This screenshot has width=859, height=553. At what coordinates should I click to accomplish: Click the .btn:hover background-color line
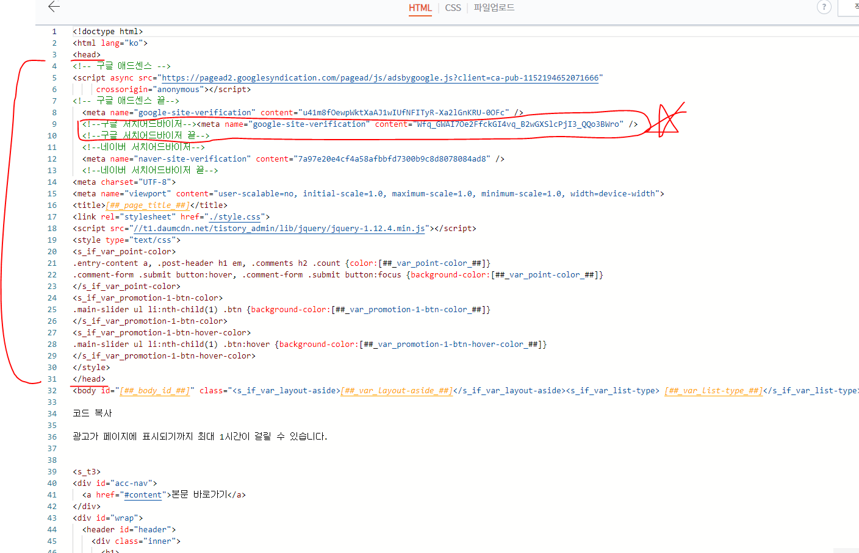310,344
